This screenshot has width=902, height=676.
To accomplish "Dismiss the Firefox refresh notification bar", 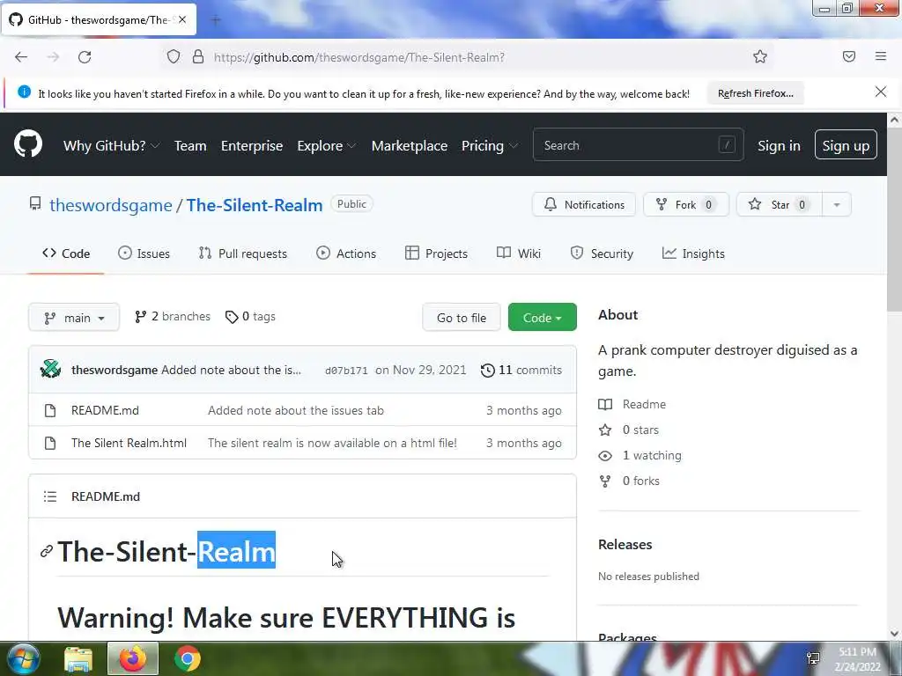I will [x=881, y=92].
